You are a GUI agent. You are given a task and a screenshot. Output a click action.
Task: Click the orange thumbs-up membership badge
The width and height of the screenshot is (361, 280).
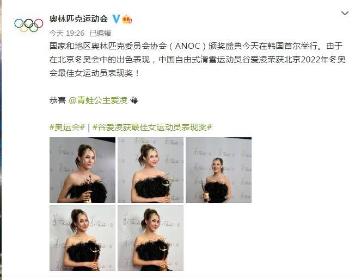(127, 19)
